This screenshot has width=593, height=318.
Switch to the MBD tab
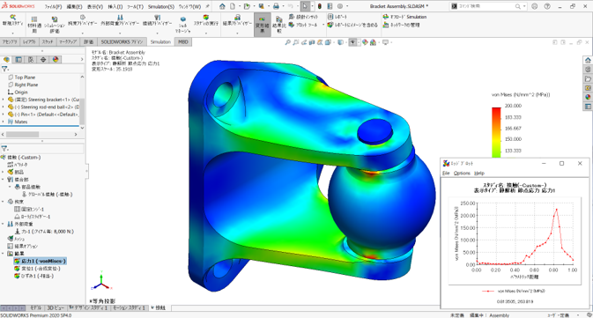183,42
